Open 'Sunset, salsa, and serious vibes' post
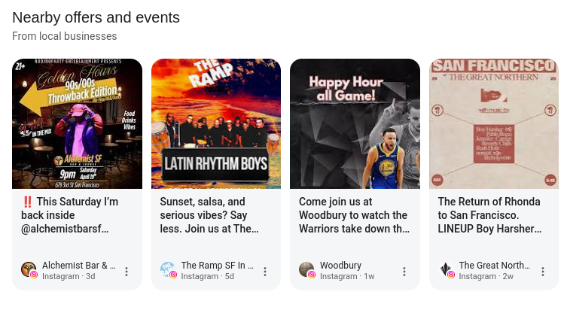Screen dimensions: 567x313 [209, 215]
